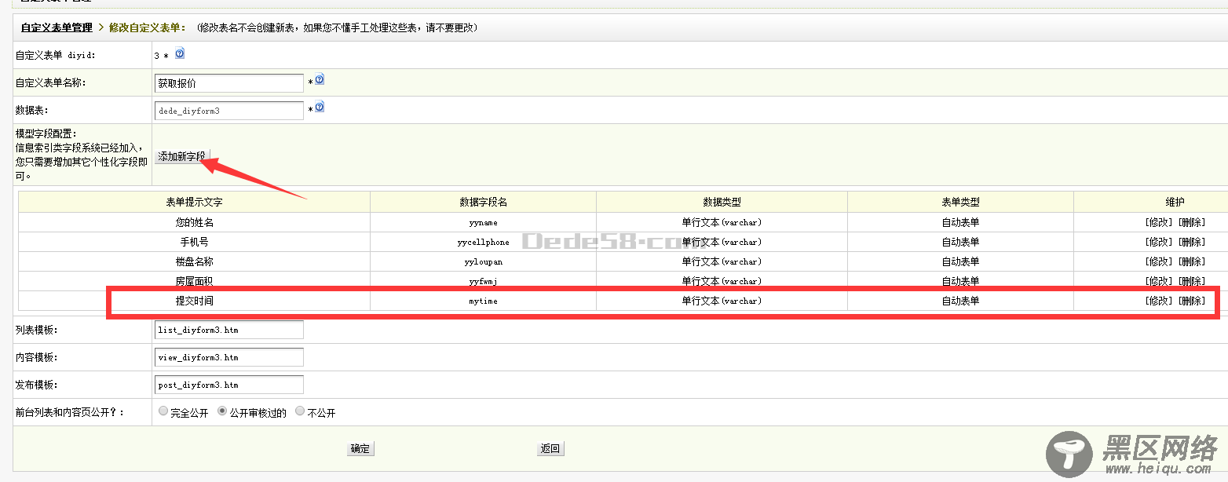
Task: Click the 发布模板 label
Action: click(x=36, y=385)
